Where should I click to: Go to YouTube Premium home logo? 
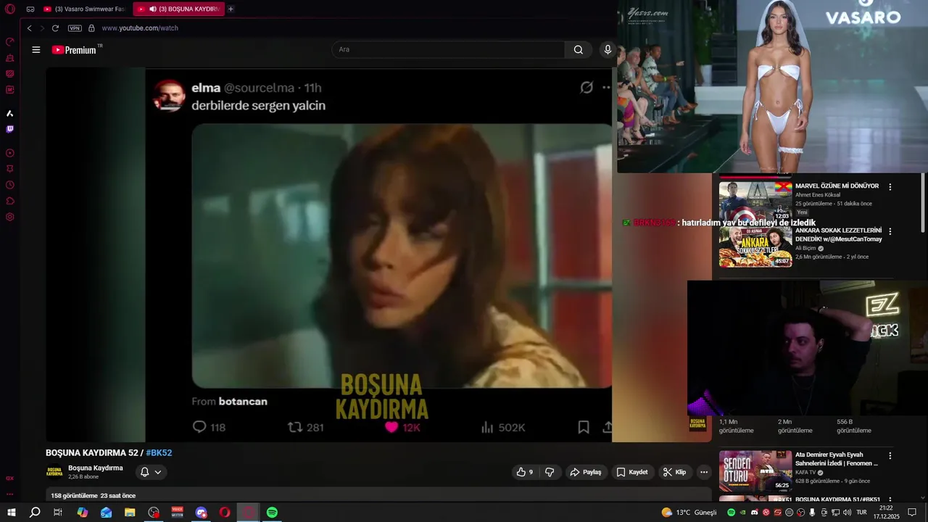[x=74, y=50]
